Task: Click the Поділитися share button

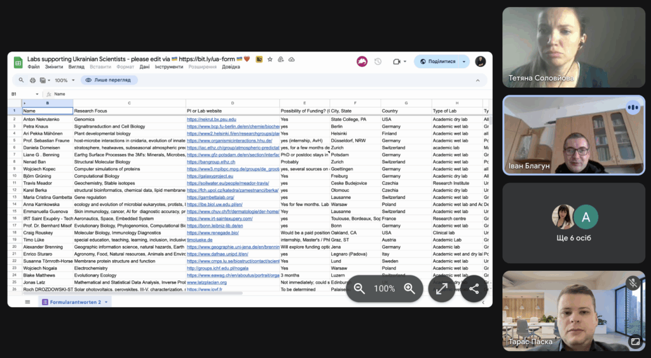Action: coord(437,62)
